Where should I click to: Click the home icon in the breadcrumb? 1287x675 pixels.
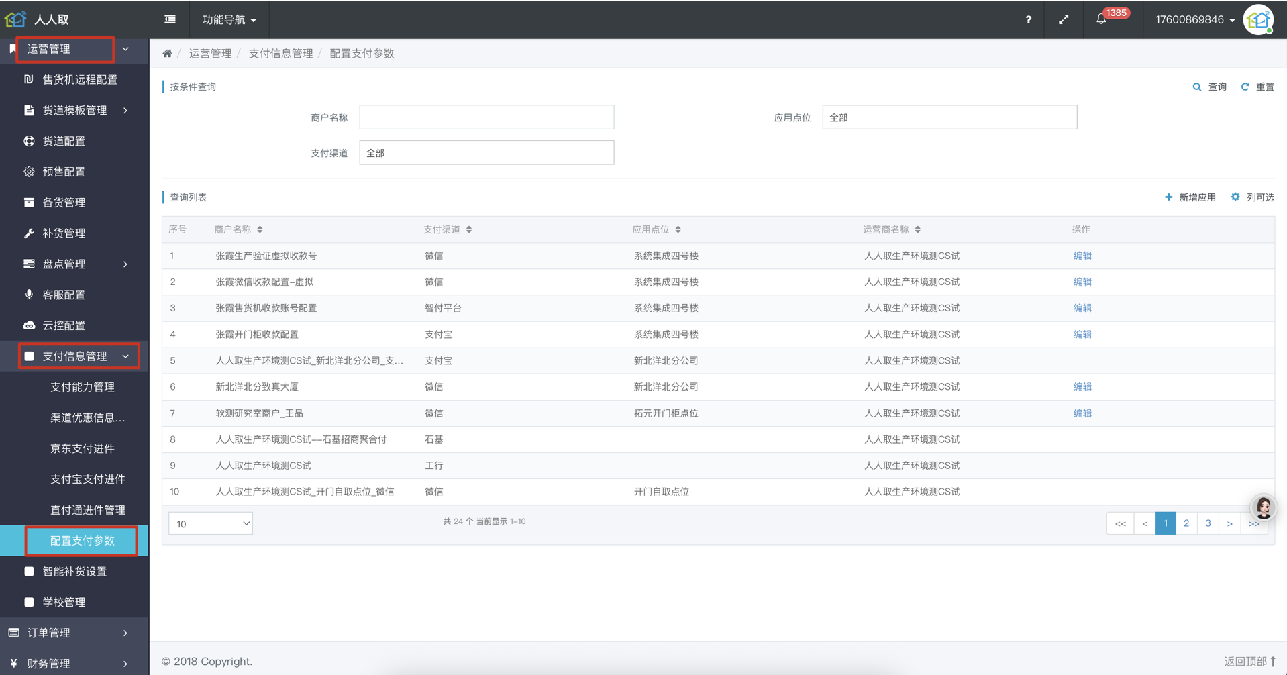coord(167,54)
